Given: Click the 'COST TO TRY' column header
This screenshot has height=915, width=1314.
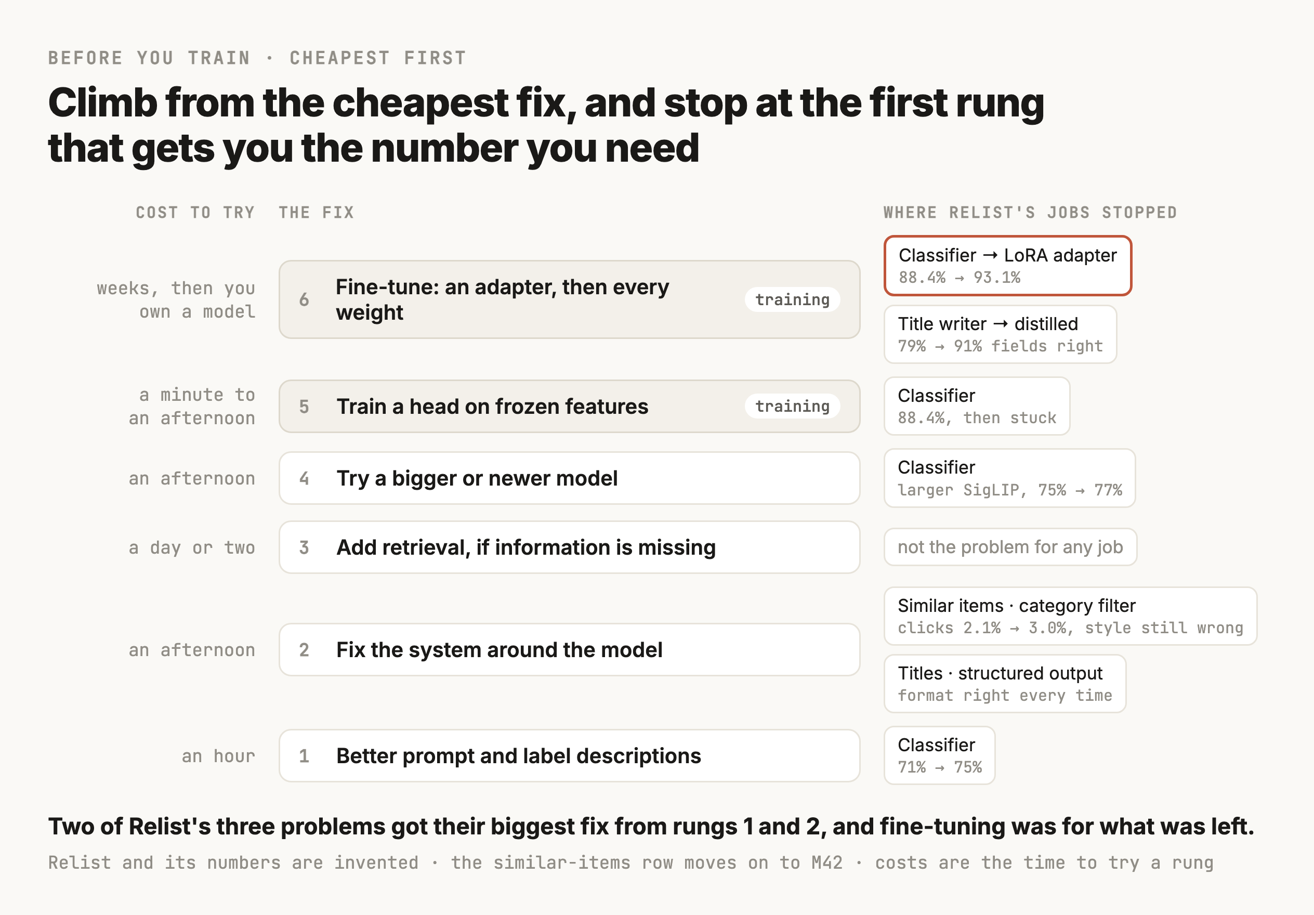Looking at the screenshot, I should [x=195, y=213].
